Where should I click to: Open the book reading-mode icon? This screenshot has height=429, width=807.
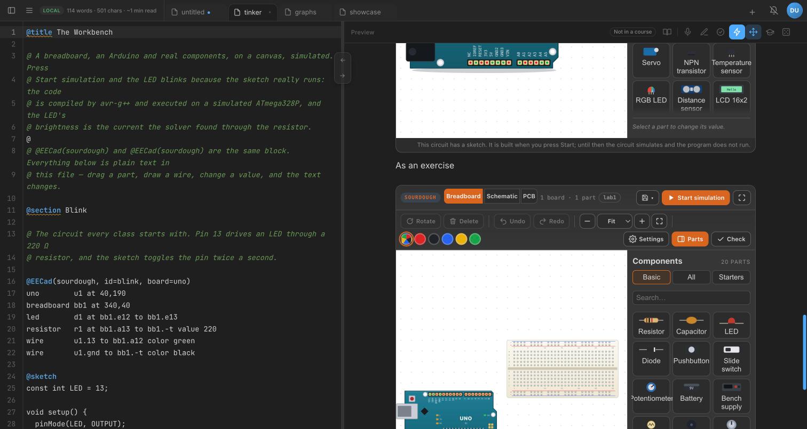667,32
